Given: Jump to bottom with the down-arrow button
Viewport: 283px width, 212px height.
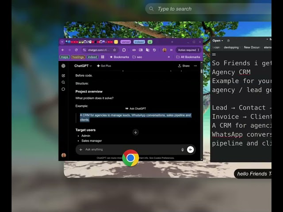Looking at the screenshot, I should coord(136,132).
